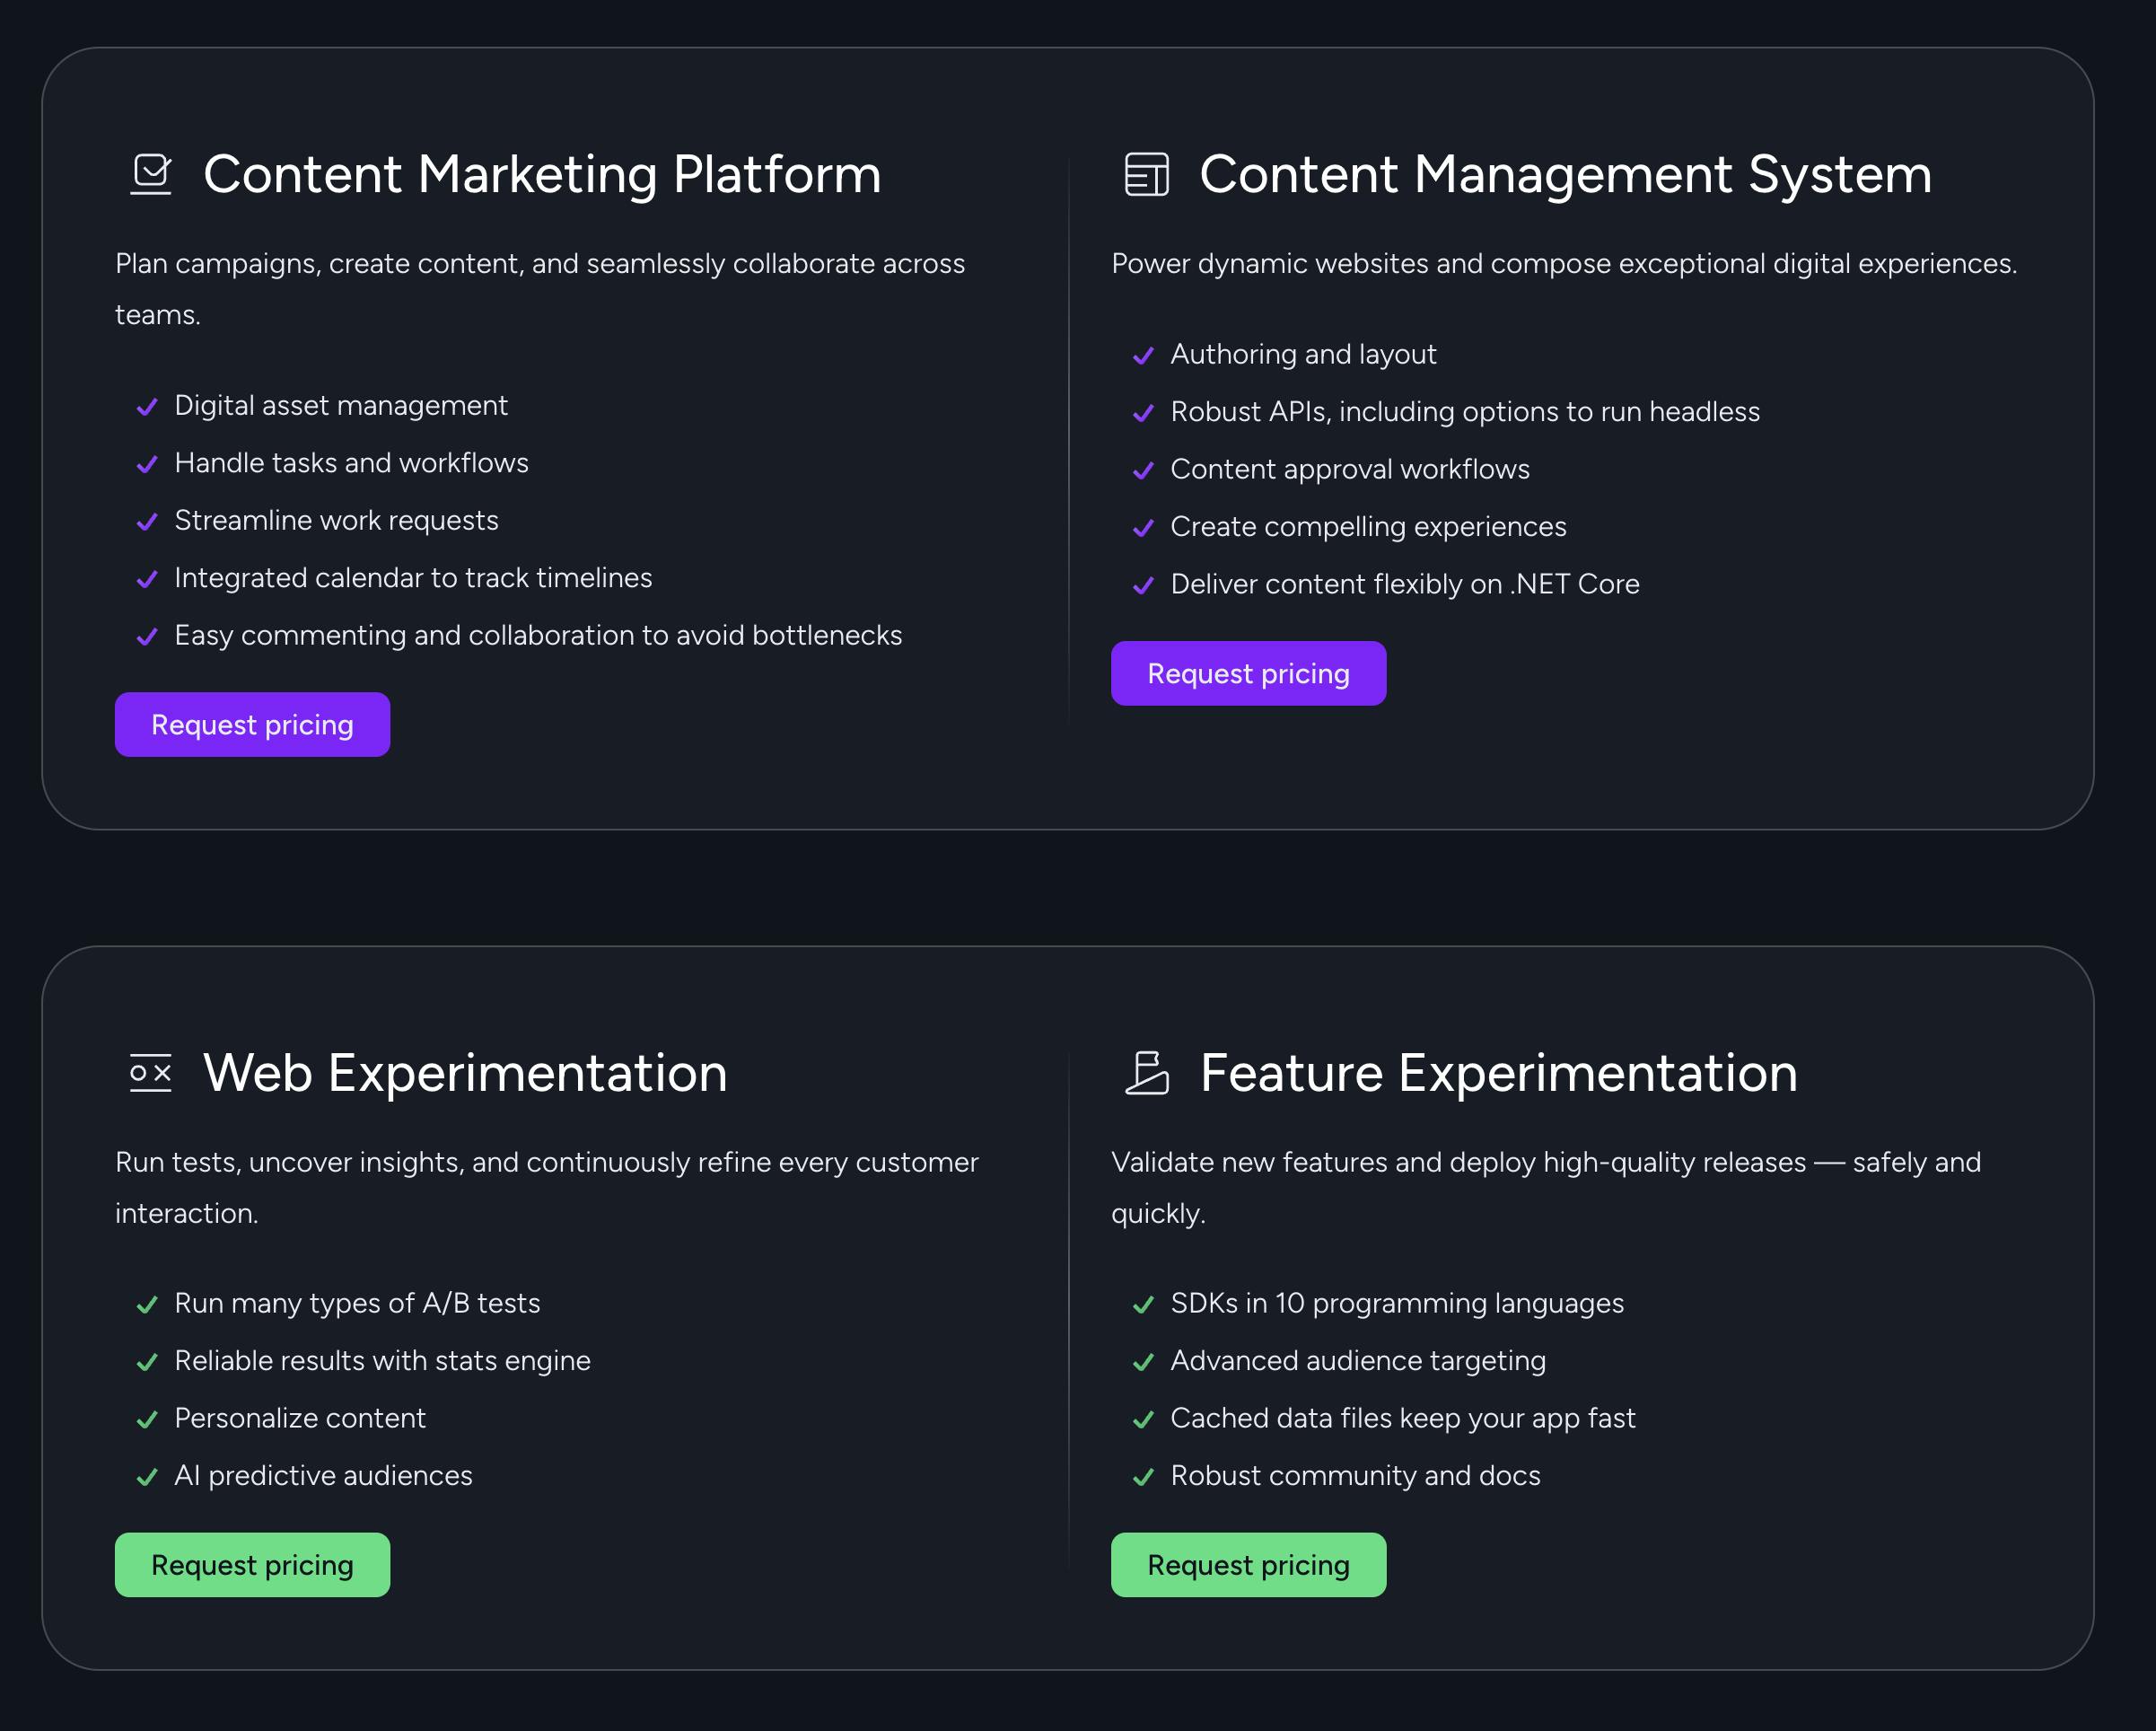Image resolution: width=2156 pixels, height=1731 pixels.
Task: Request pricing for Web Experimentation
Action: (252, 1565)
